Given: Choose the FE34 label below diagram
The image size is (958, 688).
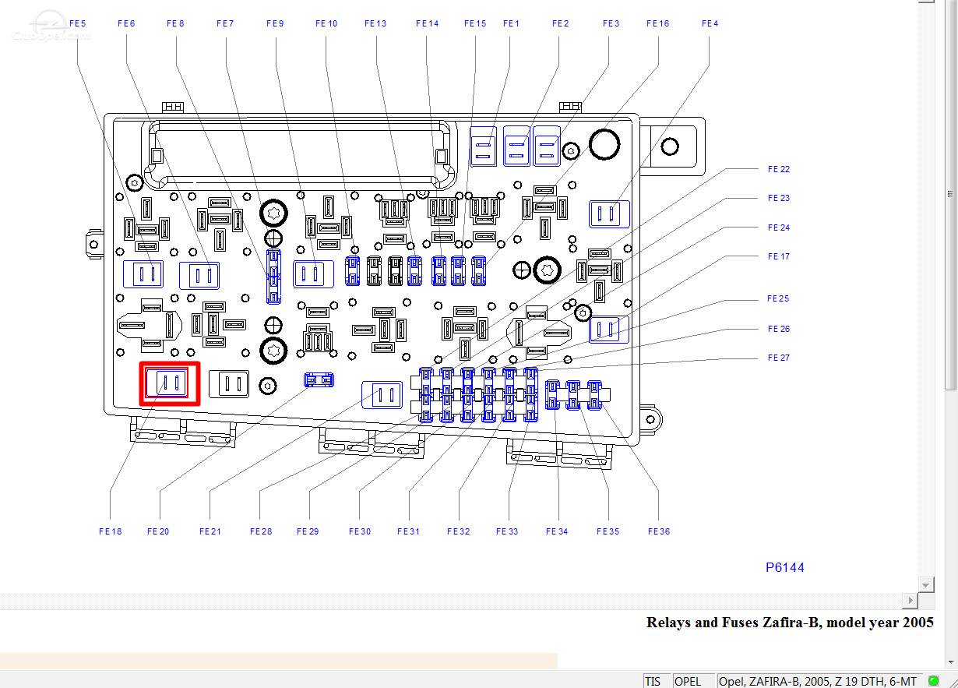Looking at the screenshot, I should pyautogui.click(x=557, y=531).
